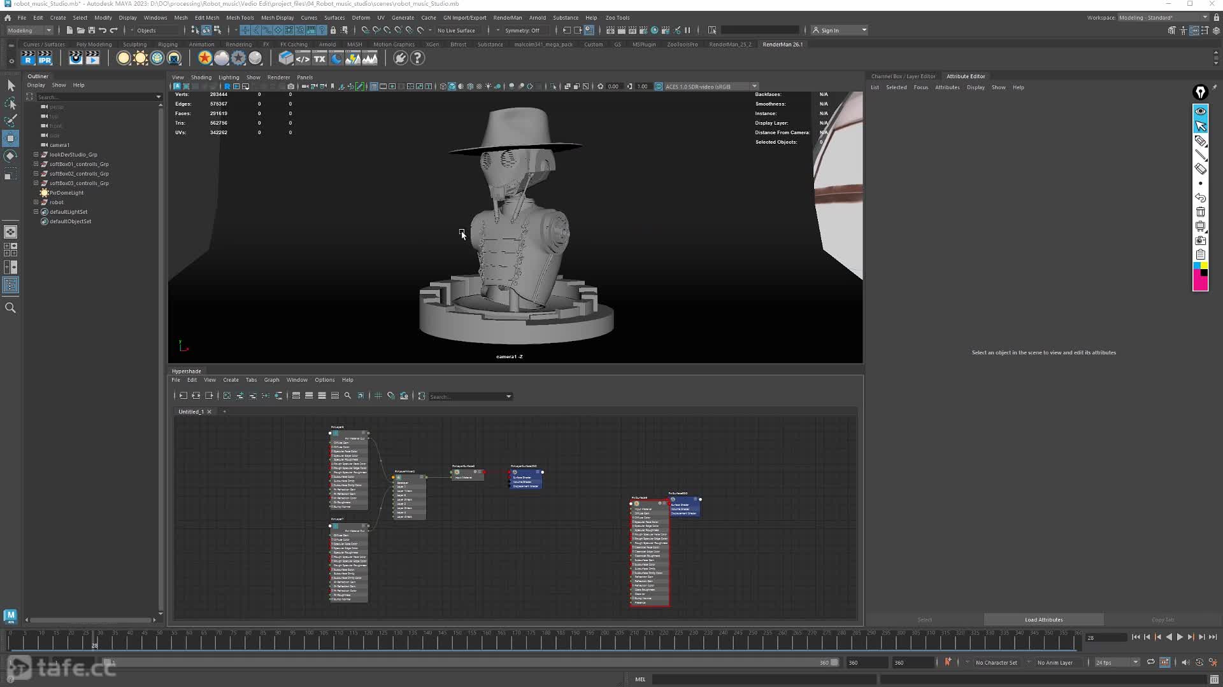The image size is (1223, 687).
Task: Open the 24 fps frame rate dropdown
Action: 1117,662
